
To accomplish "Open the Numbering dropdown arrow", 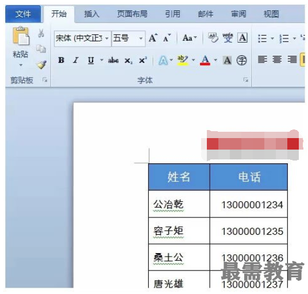I will pyautogui.click(x=294, y=38).
